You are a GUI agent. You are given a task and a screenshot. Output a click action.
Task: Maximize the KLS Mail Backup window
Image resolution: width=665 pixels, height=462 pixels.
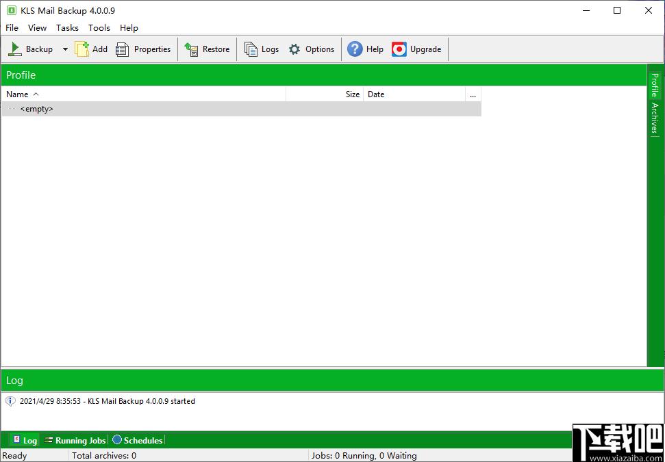click(617, 10)
